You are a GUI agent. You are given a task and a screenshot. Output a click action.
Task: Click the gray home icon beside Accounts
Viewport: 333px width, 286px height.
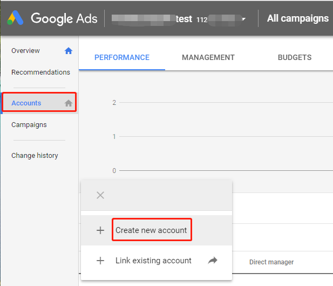pos(69,103)
